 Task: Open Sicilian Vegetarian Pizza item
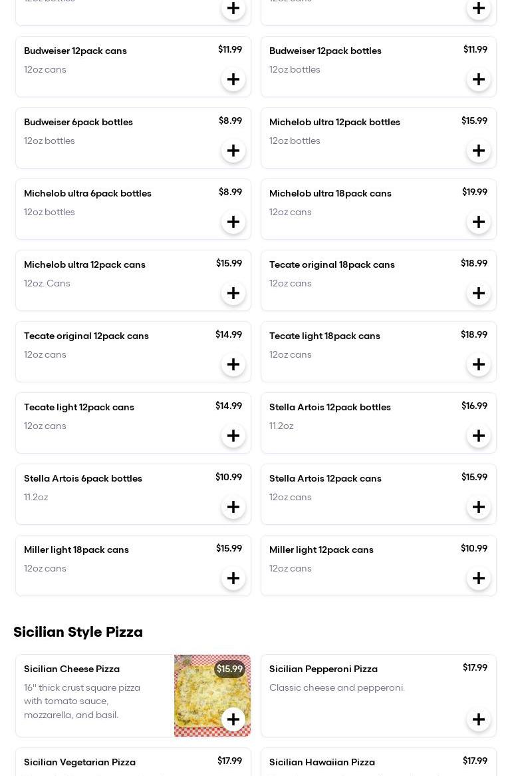click(x=80, y=763)
